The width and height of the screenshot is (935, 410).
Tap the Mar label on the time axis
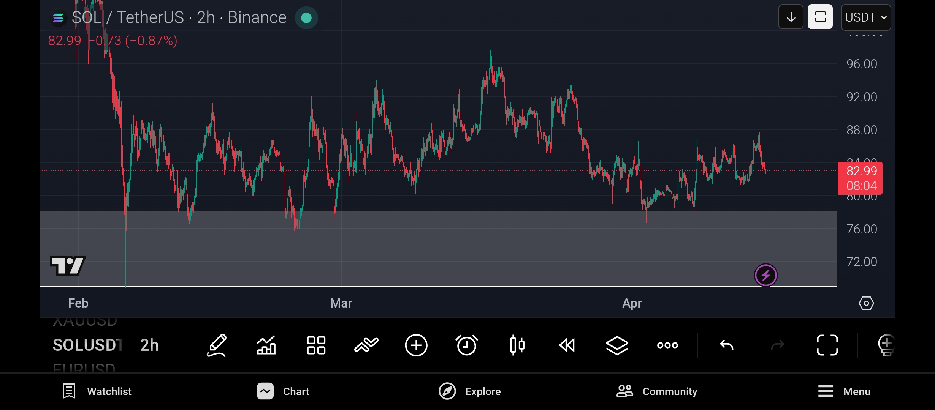[x=341, y=303]
